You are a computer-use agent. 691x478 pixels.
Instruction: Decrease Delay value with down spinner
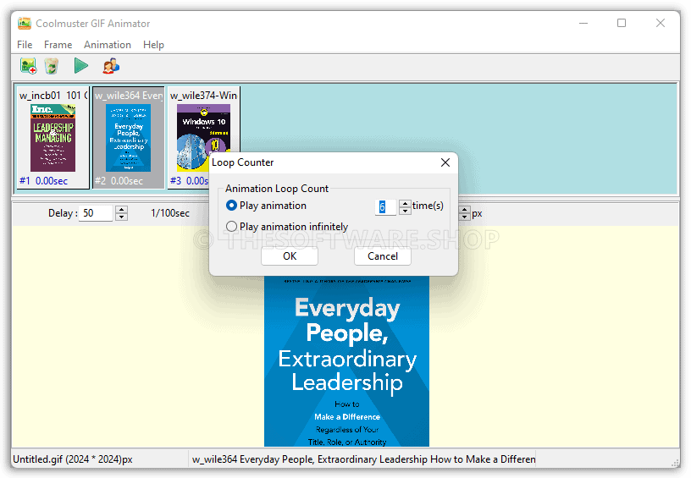121,217
